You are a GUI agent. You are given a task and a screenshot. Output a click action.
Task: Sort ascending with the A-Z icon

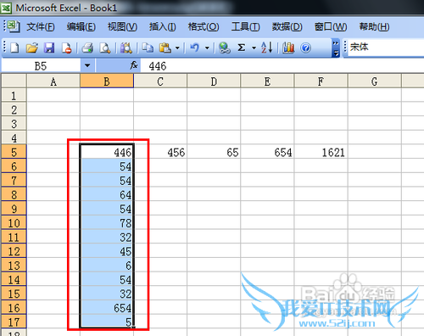(x=267, y=48)
